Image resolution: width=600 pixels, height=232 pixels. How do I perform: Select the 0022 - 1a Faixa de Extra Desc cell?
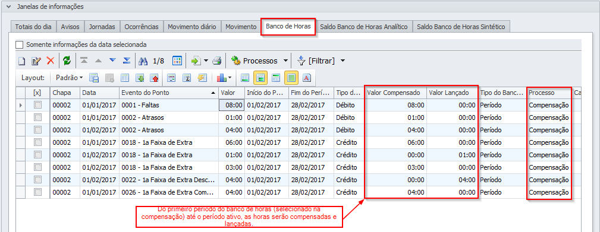[x=168, y=180]
